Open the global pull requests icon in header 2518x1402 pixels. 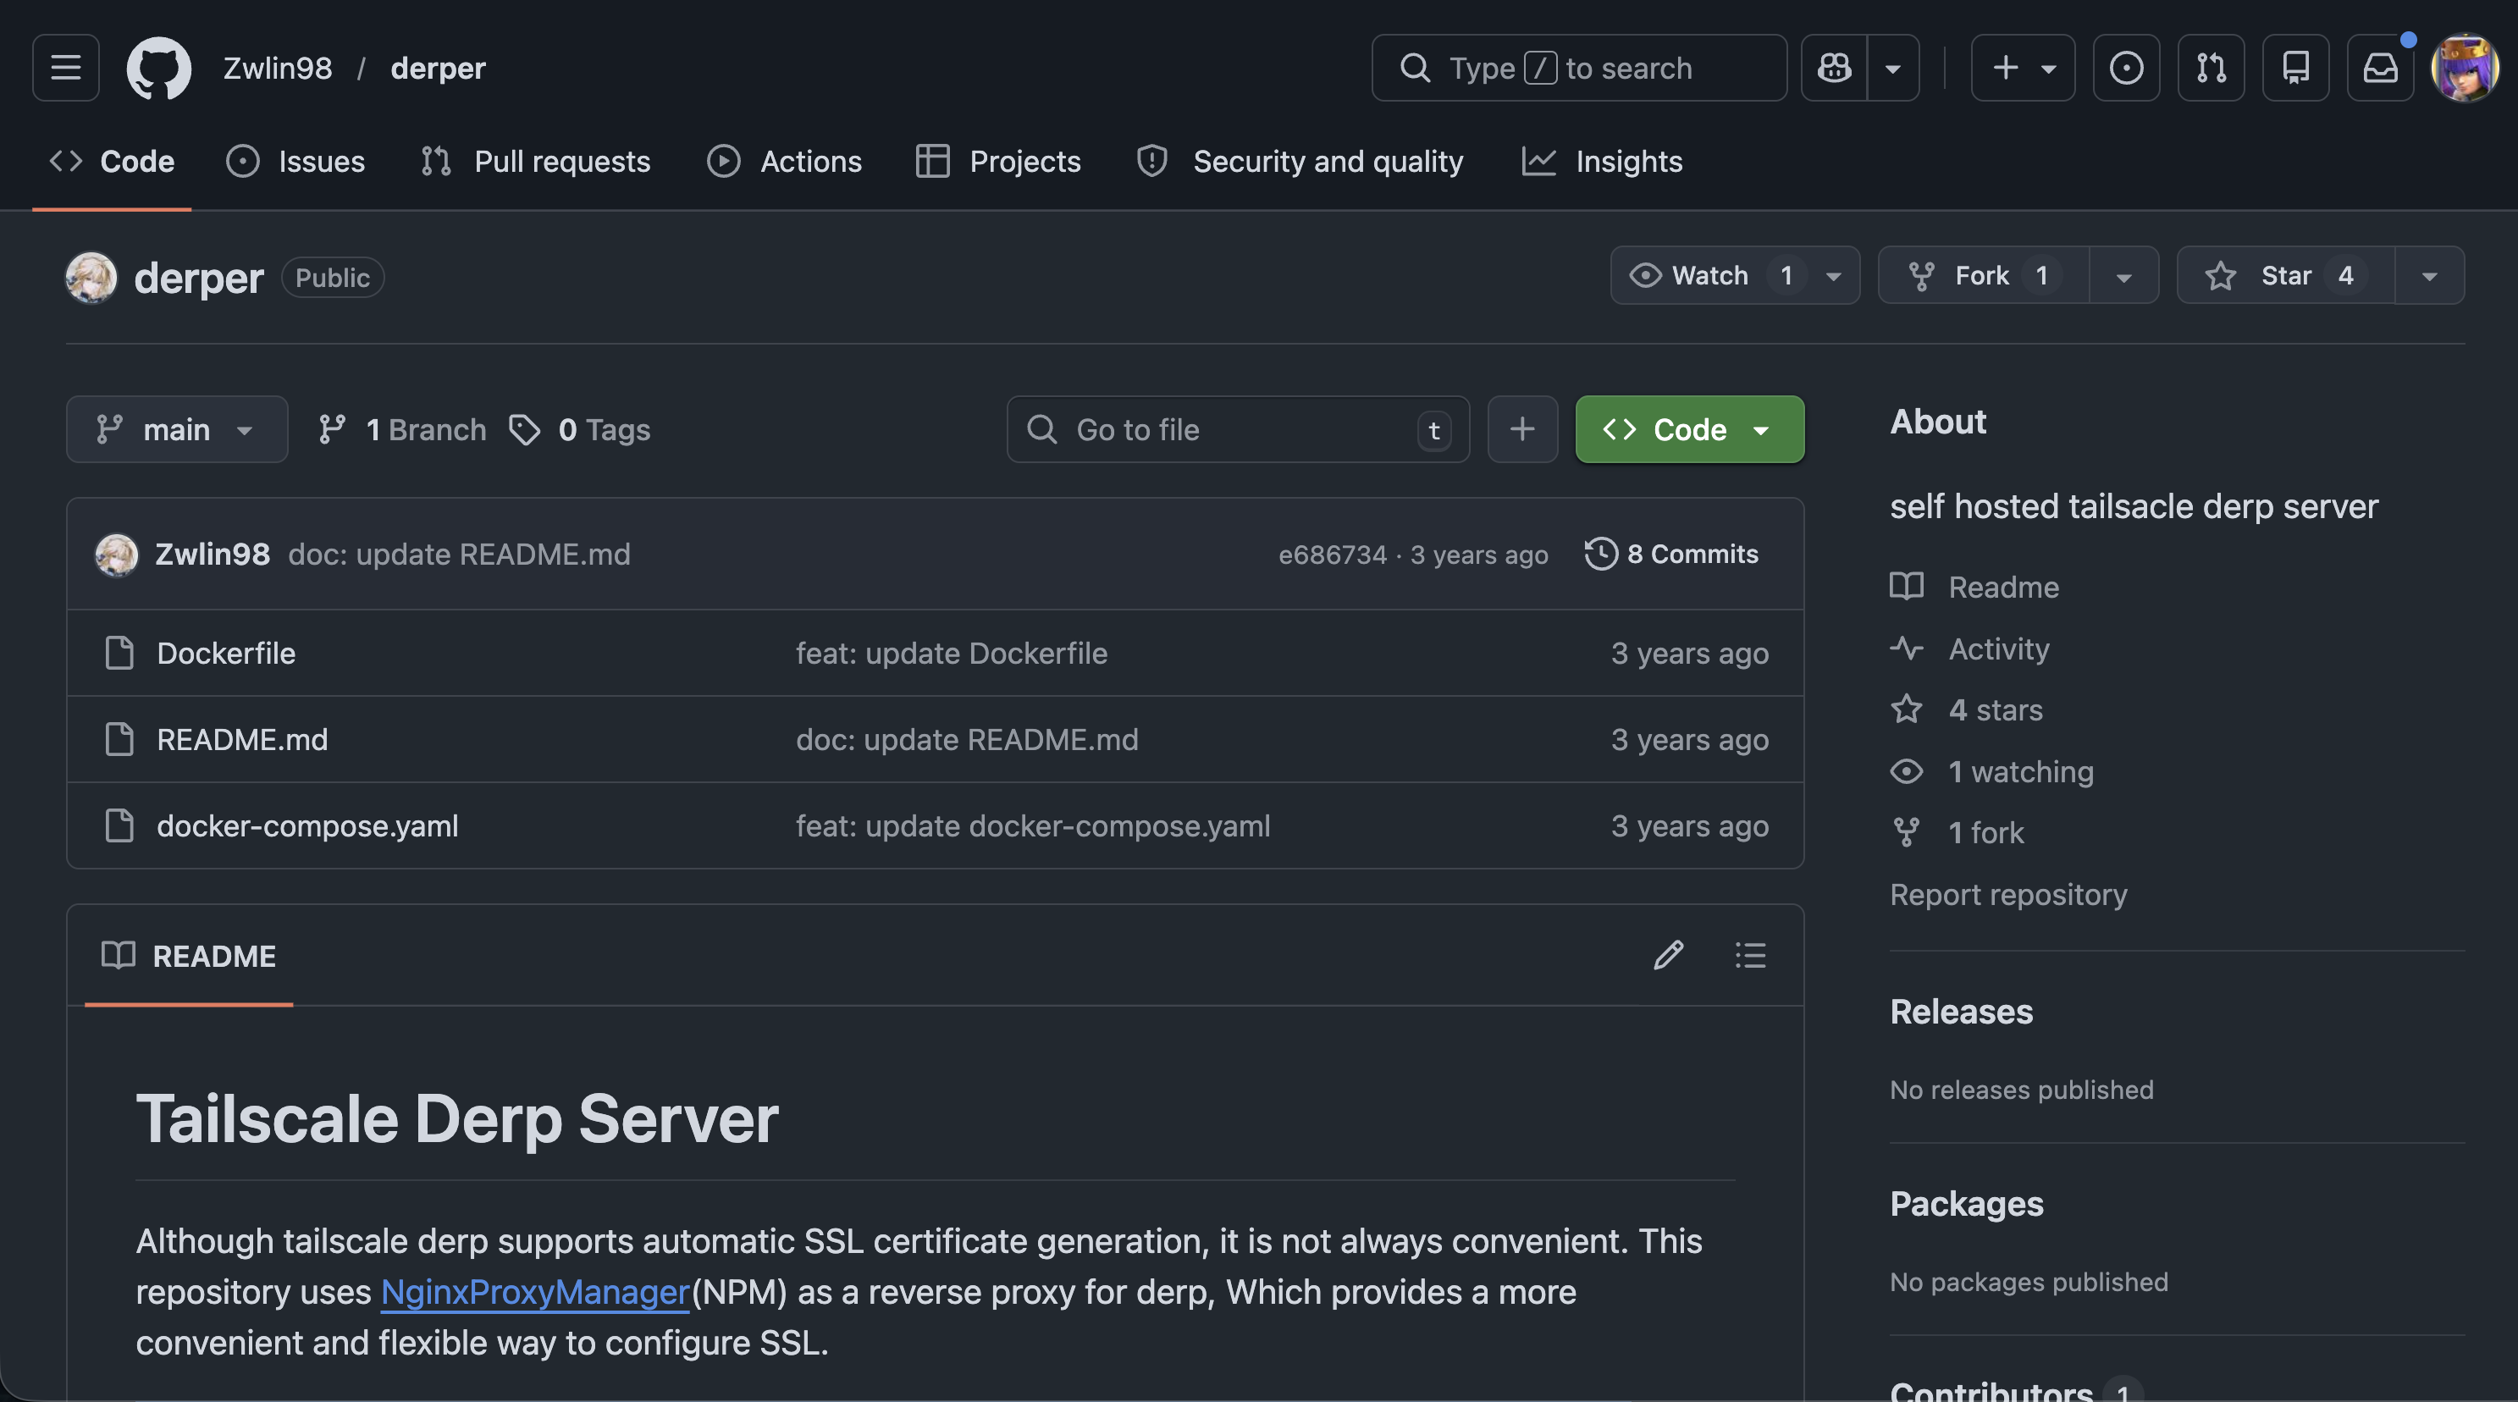click(2210, 68)
